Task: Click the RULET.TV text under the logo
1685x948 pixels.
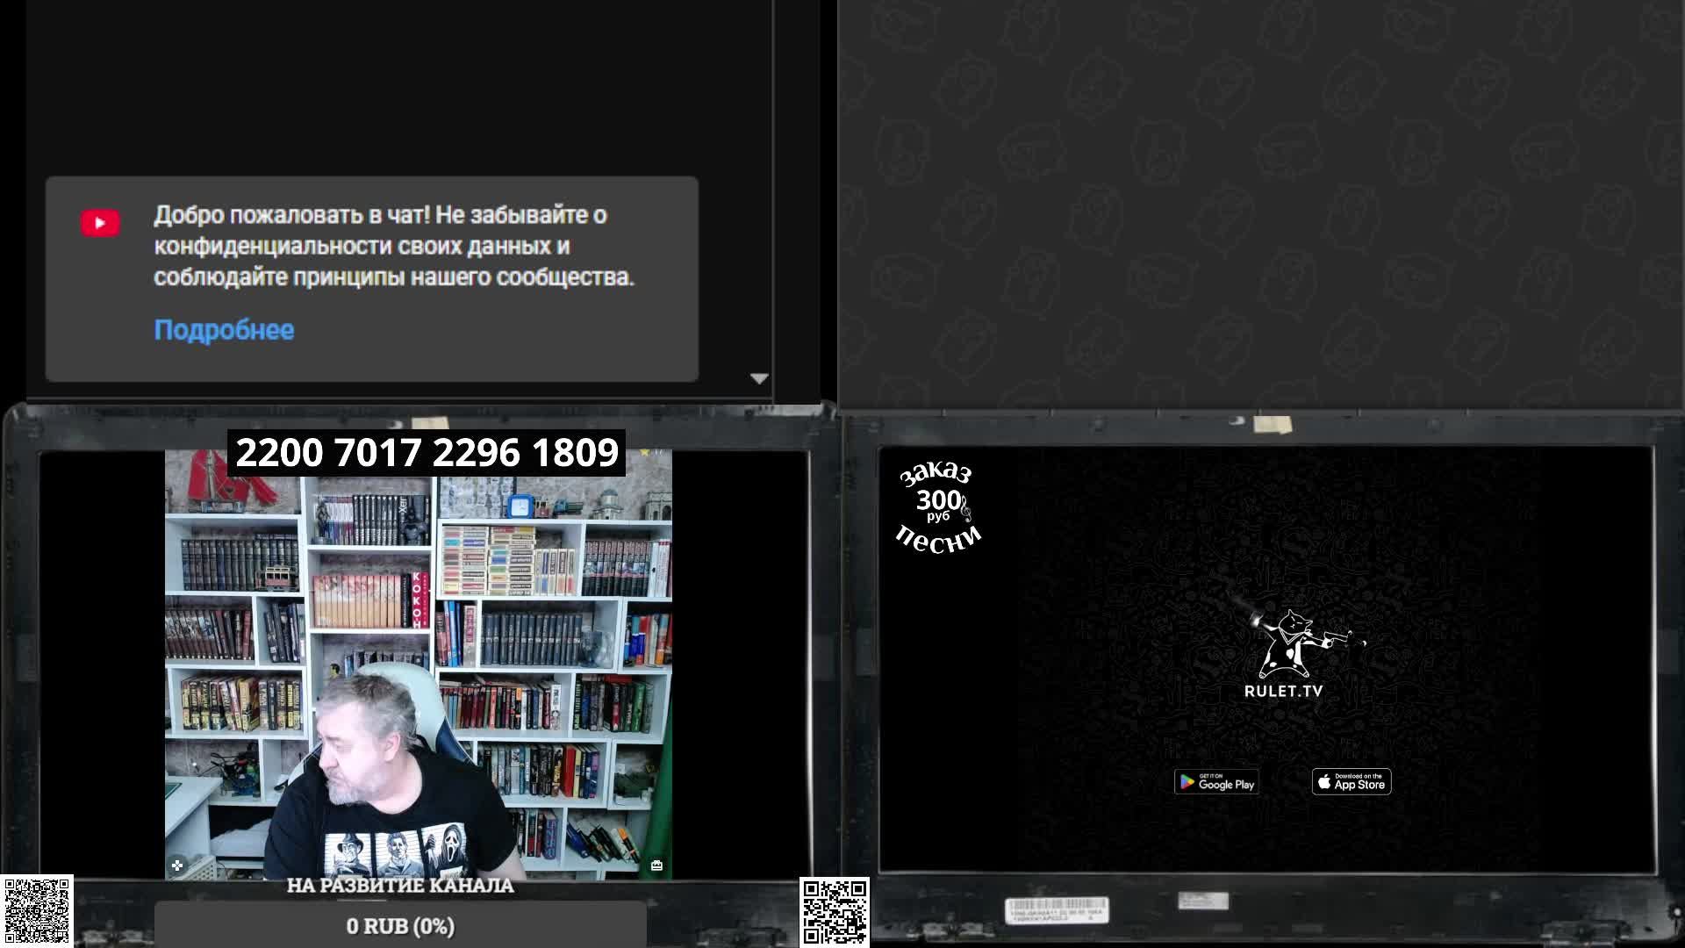Action: click(1283, 691)
